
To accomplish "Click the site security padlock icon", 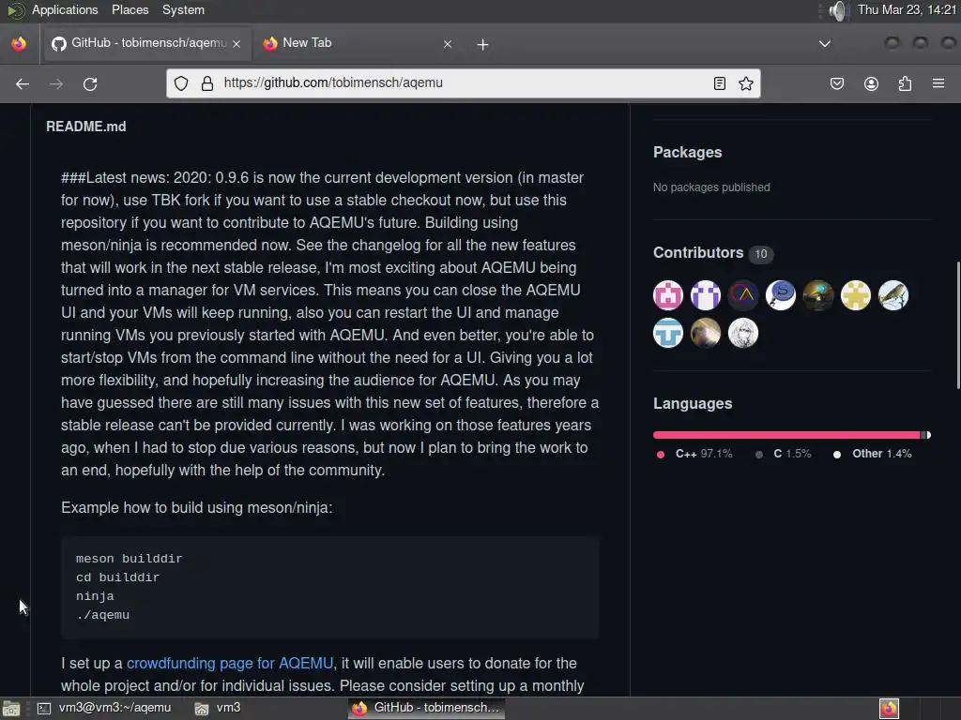I will (207, 83).
